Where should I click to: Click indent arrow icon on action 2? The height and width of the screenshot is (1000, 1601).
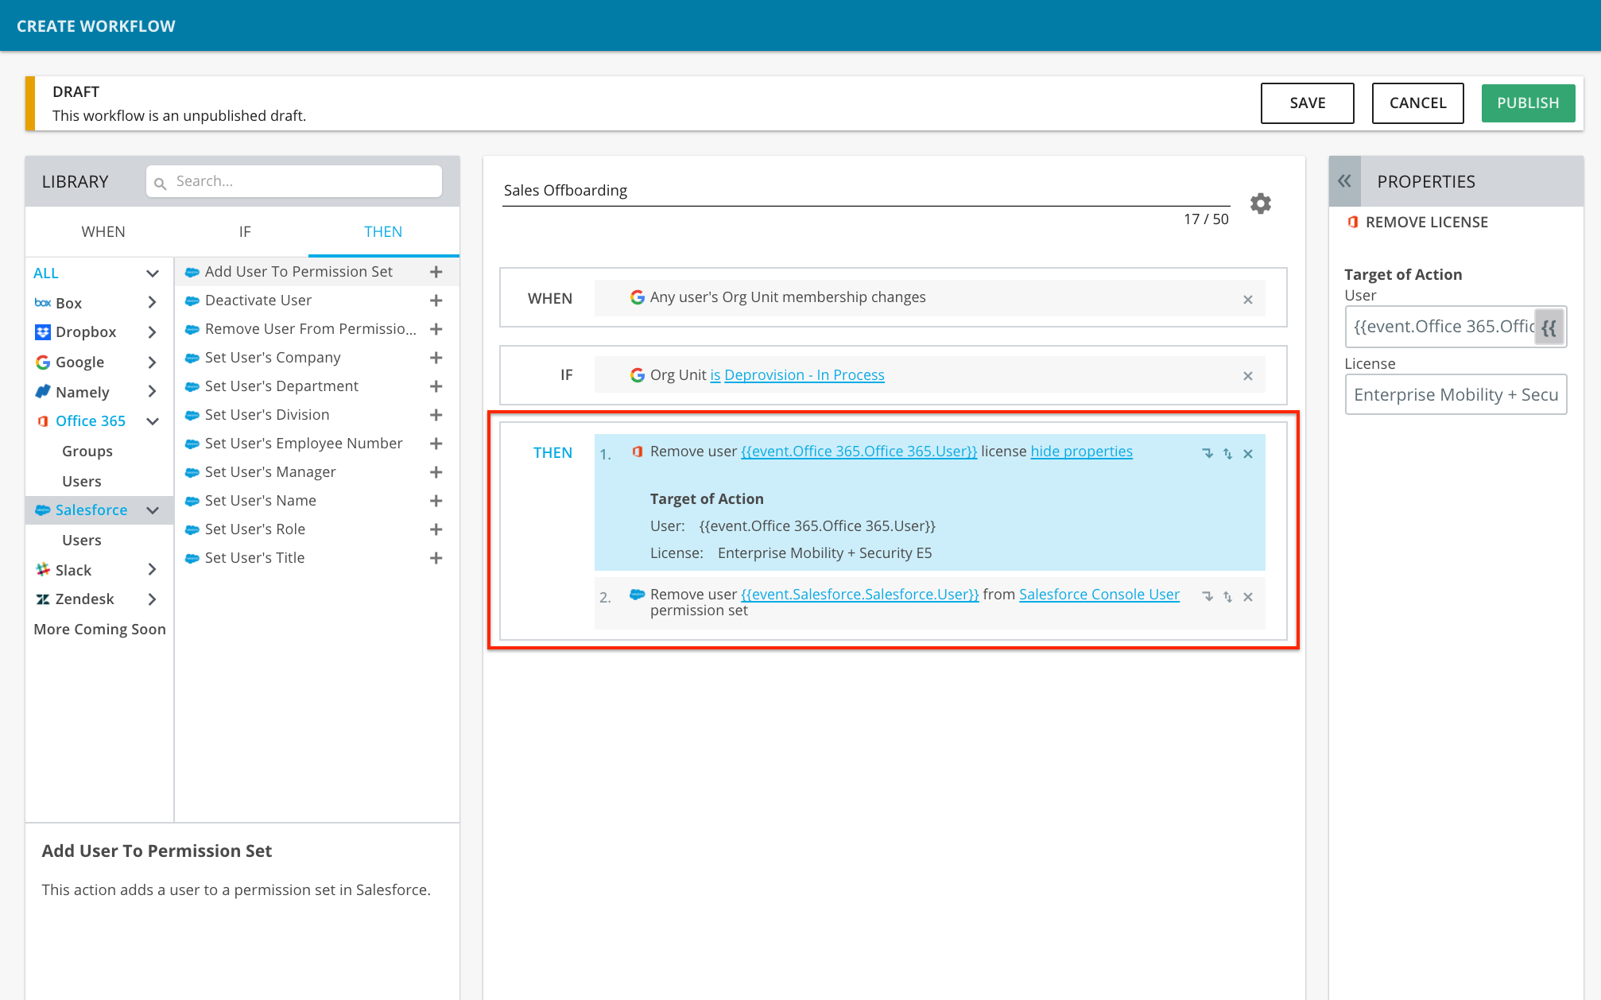pos(1208,596)
